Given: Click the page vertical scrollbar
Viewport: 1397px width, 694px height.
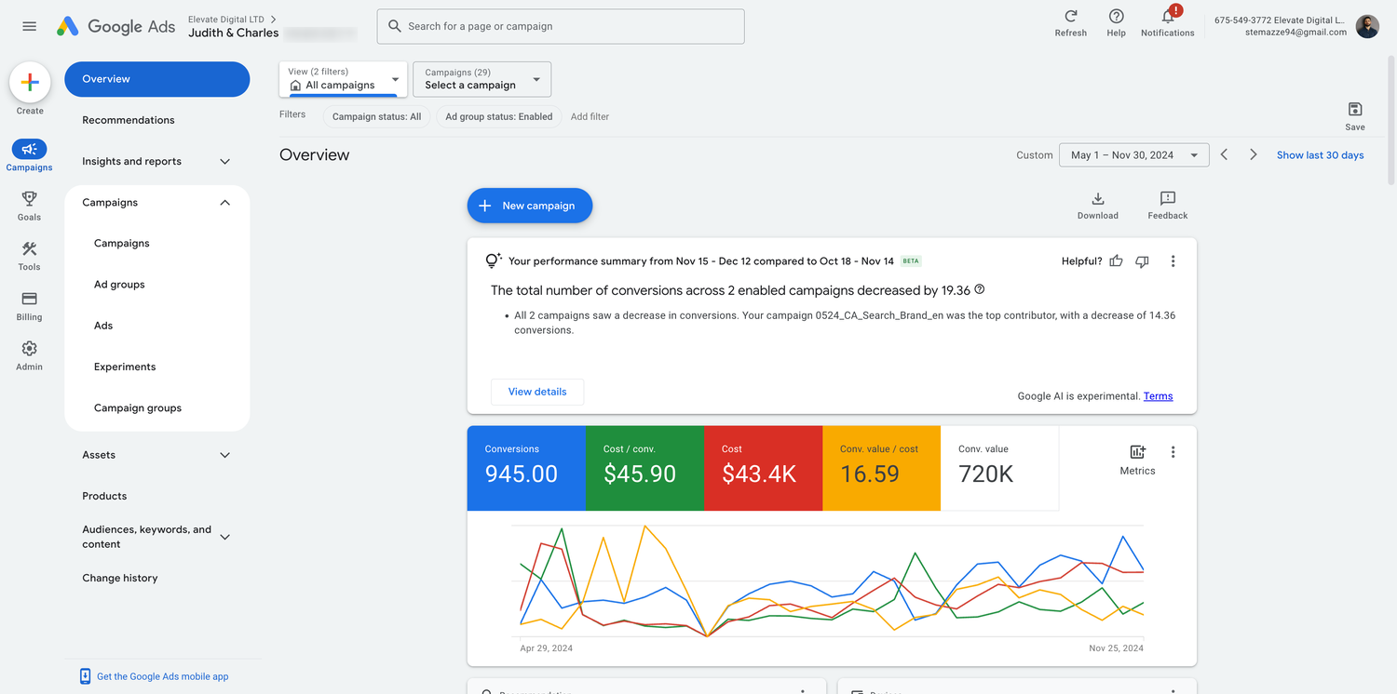Looking at the screenshot, I should pos(1390,121).
